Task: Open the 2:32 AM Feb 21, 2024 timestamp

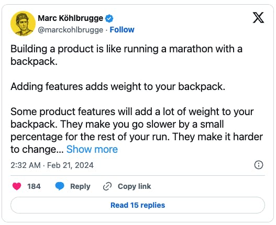Action: 52,165
